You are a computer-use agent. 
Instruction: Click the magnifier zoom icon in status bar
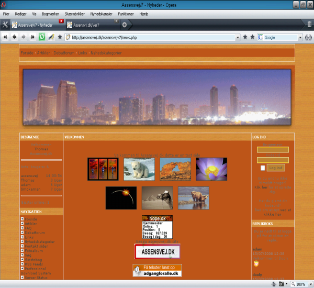(x=293, y=284)
